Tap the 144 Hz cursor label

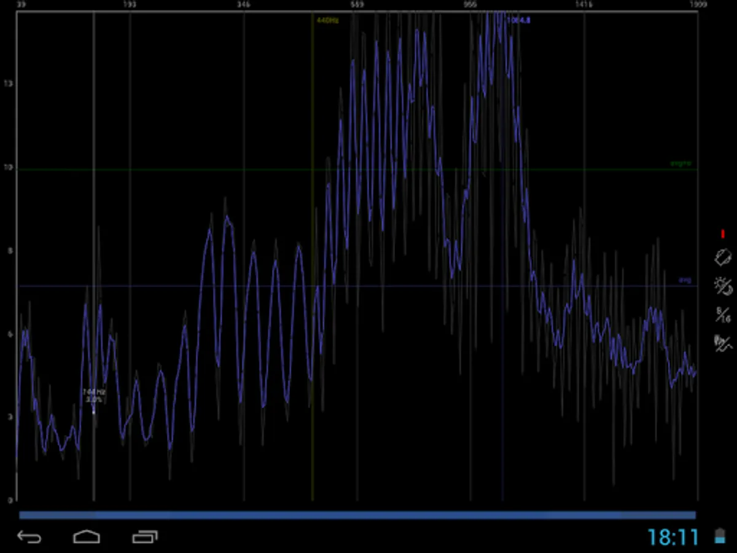tap(94, 391)
